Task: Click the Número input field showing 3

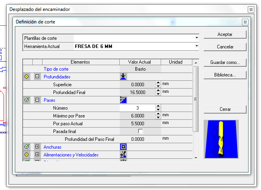Action: pyautogui.click(x=138, y=108)
